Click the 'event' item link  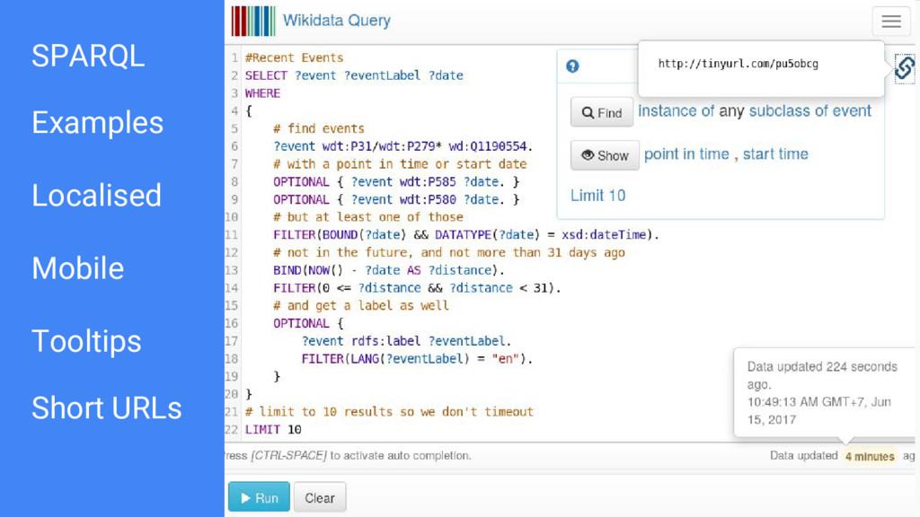[851, 110]
